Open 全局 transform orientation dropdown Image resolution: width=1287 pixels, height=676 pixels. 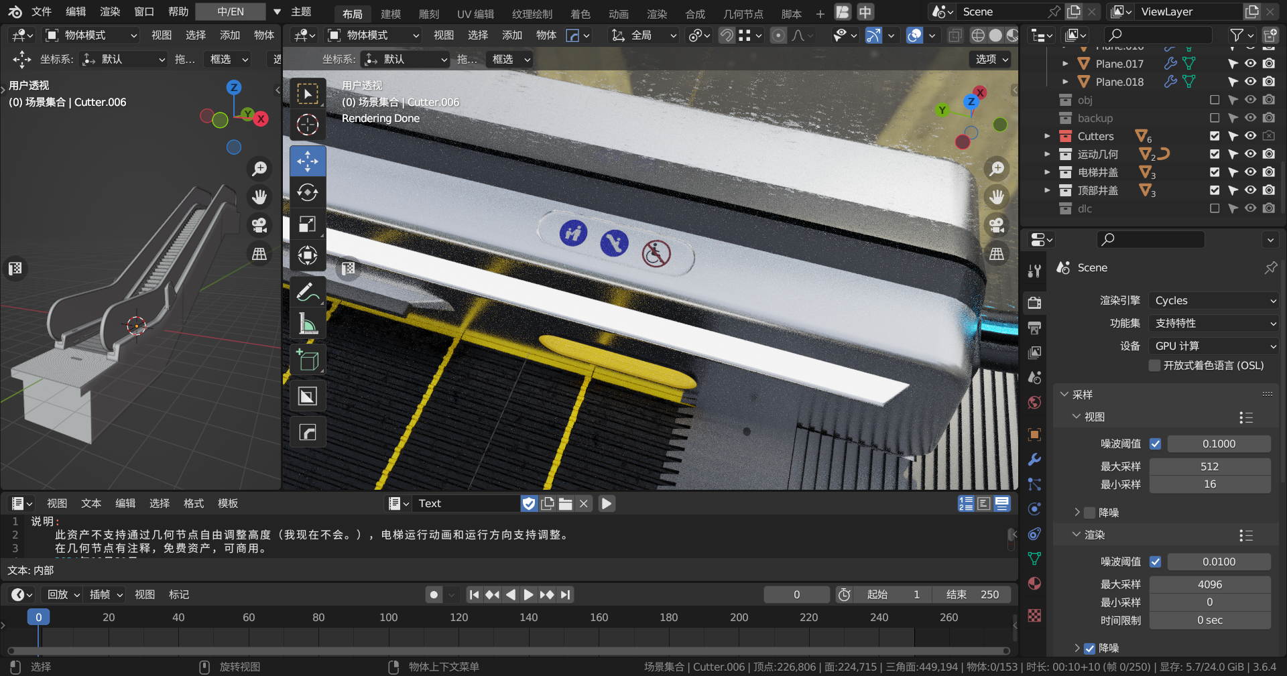pos(645,35)
